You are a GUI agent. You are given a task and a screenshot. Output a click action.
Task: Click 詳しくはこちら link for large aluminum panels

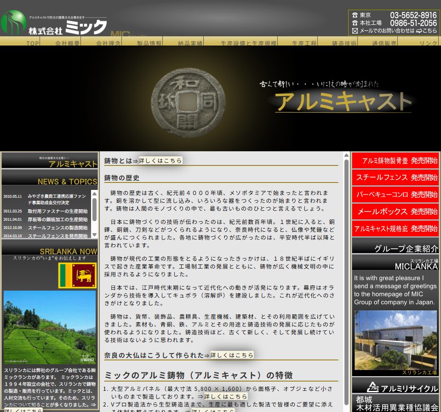coord(226,396)
